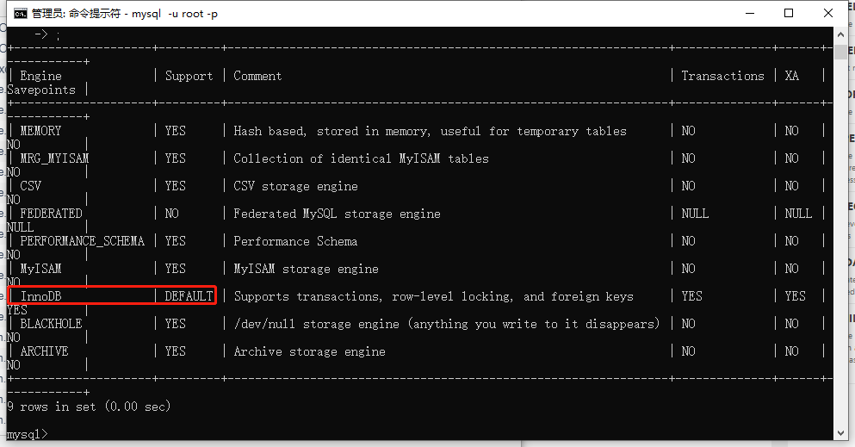This screenshot has width=855, height=447.
Task: Click the scrollbar up arrow
Action: (840, 34)
